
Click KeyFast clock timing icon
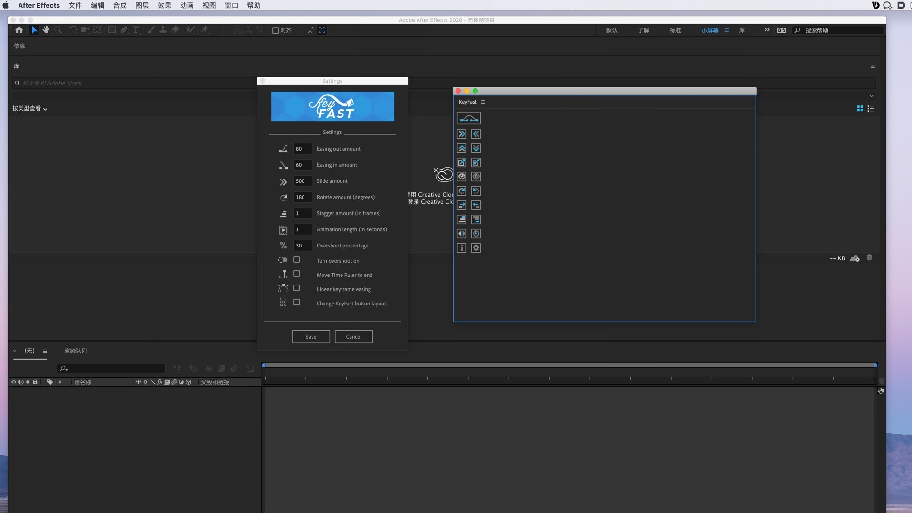(x=476, y=234)
